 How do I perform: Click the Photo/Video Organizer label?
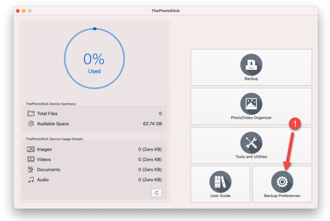point(251,118)
